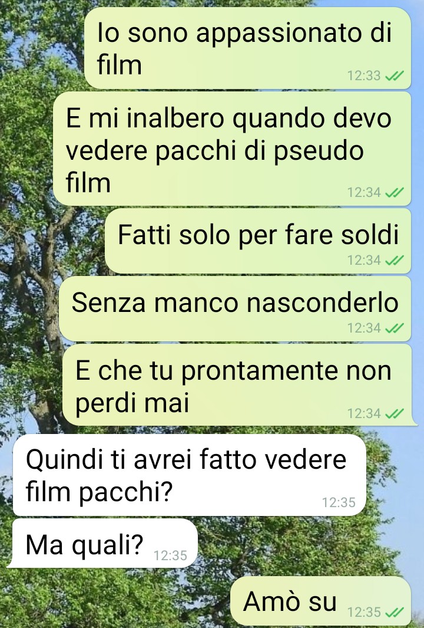
Task: Tap the read ticks on "Amò su"
Action: click(x=395, y=613)
